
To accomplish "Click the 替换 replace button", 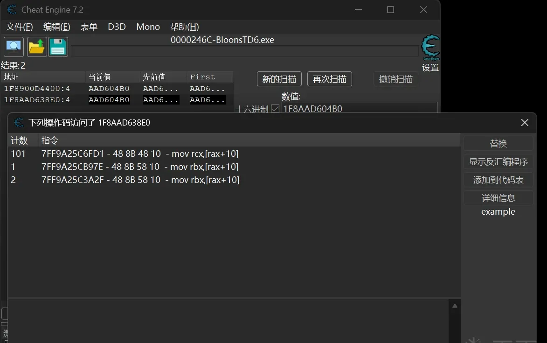I will coord(498,143).
